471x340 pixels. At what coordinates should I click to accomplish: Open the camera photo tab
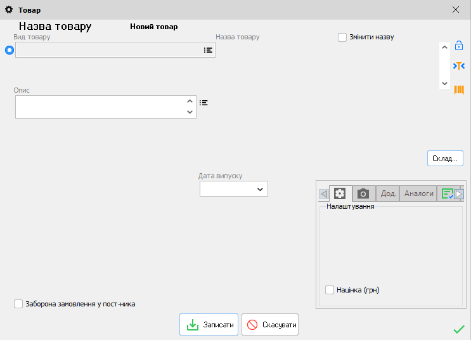(363, 193)
